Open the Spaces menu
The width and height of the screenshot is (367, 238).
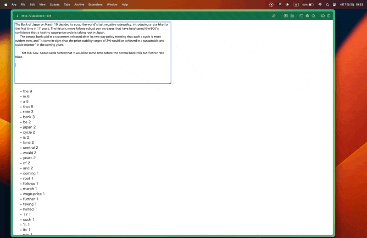55,5
